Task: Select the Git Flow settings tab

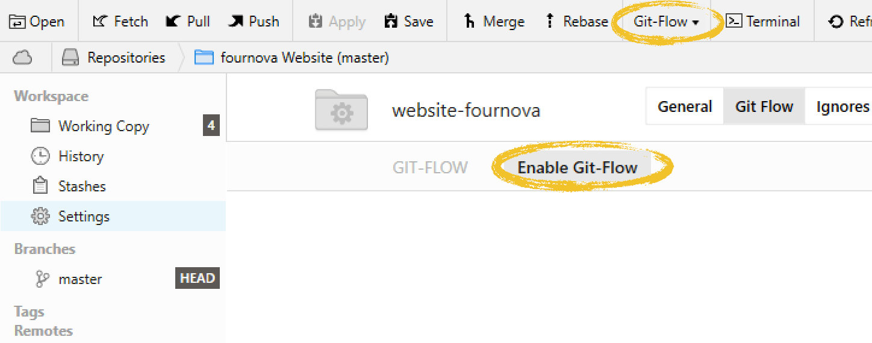Action: coord(764,107)
